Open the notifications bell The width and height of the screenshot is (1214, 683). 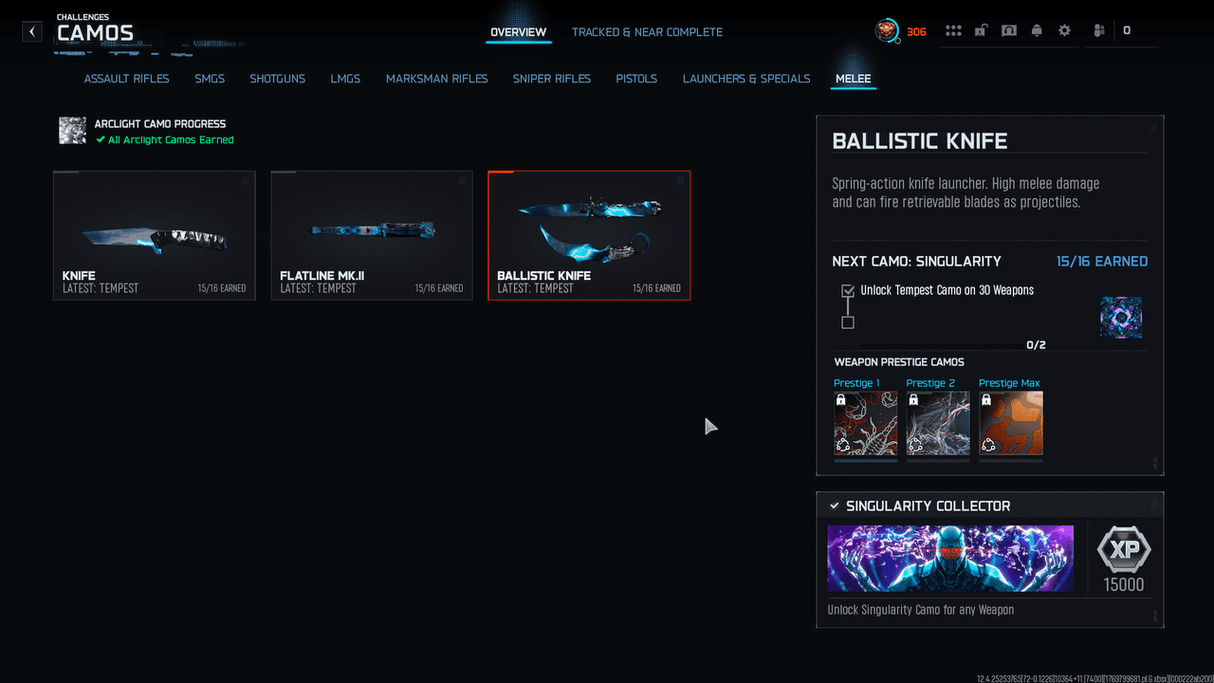1037,31
